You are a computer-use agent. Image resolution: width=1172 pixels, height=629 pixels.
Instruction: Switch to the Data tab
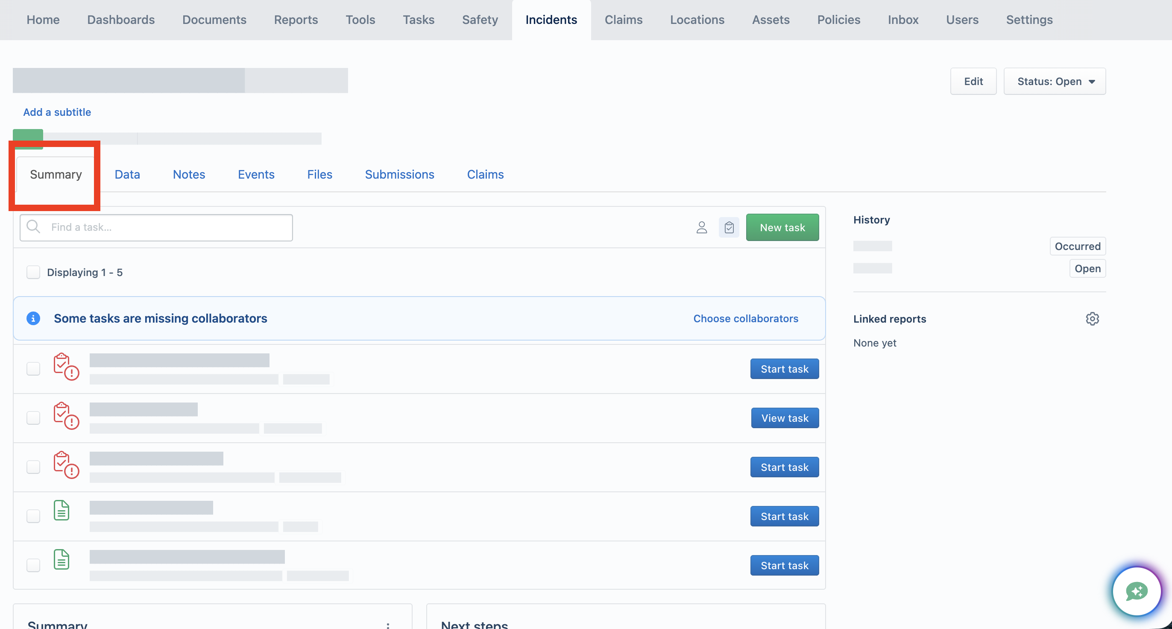pyautogui.click(x=127, y=174)
